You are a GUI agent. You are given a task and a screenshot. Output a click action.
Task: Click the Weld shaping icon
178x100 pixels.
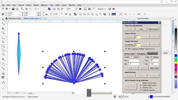[80, 14]
